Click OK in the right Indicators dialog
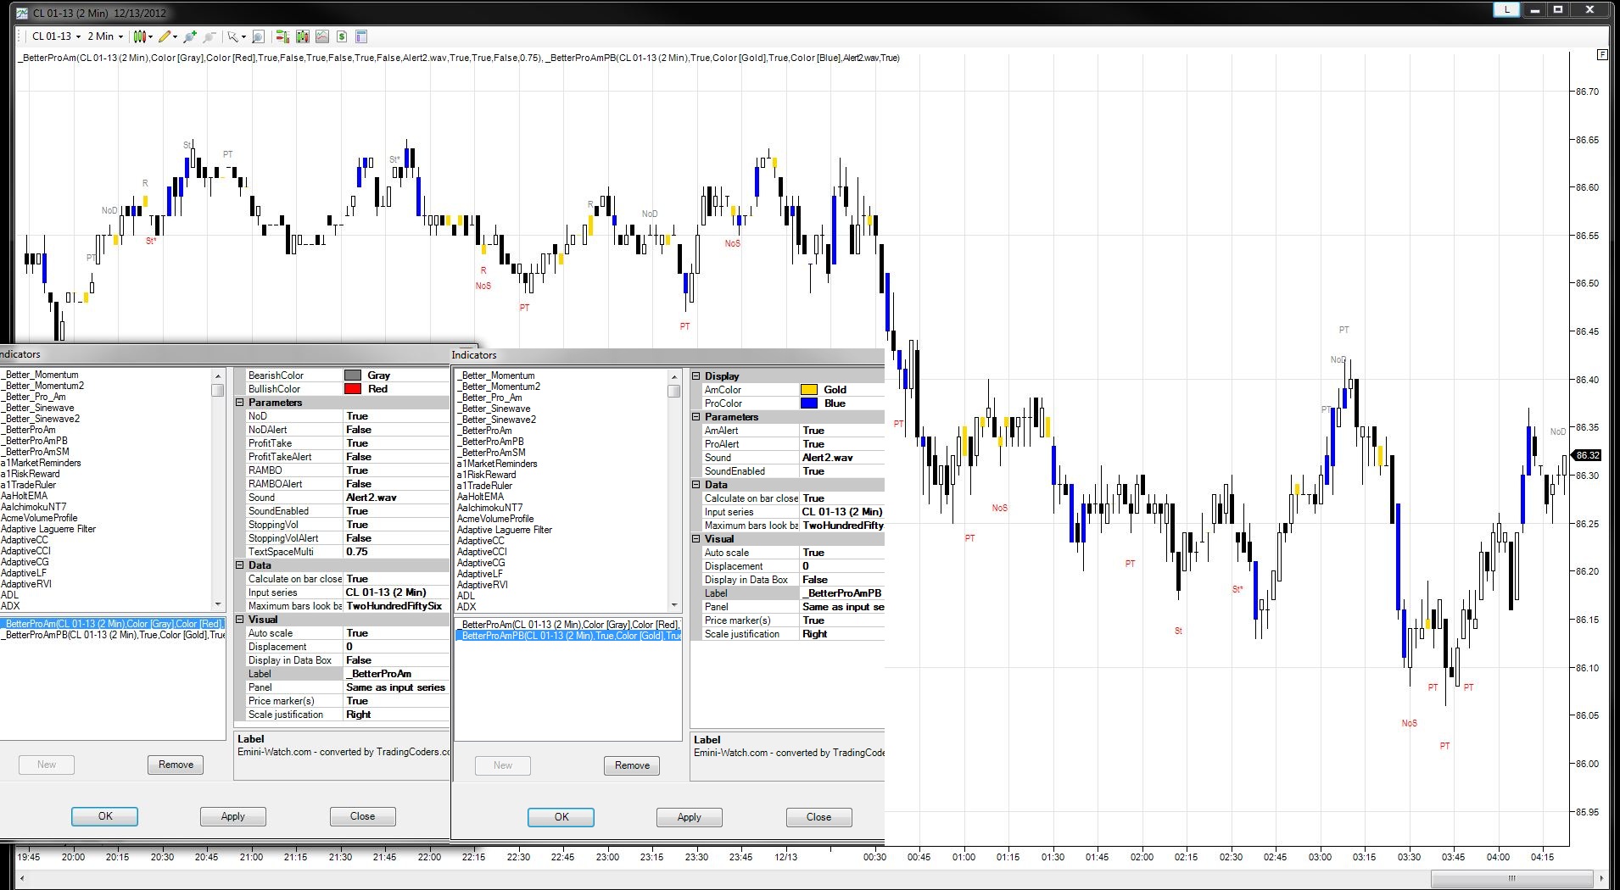The height and width of the screenshot is (890, 1620). click(x=561, y=817)
